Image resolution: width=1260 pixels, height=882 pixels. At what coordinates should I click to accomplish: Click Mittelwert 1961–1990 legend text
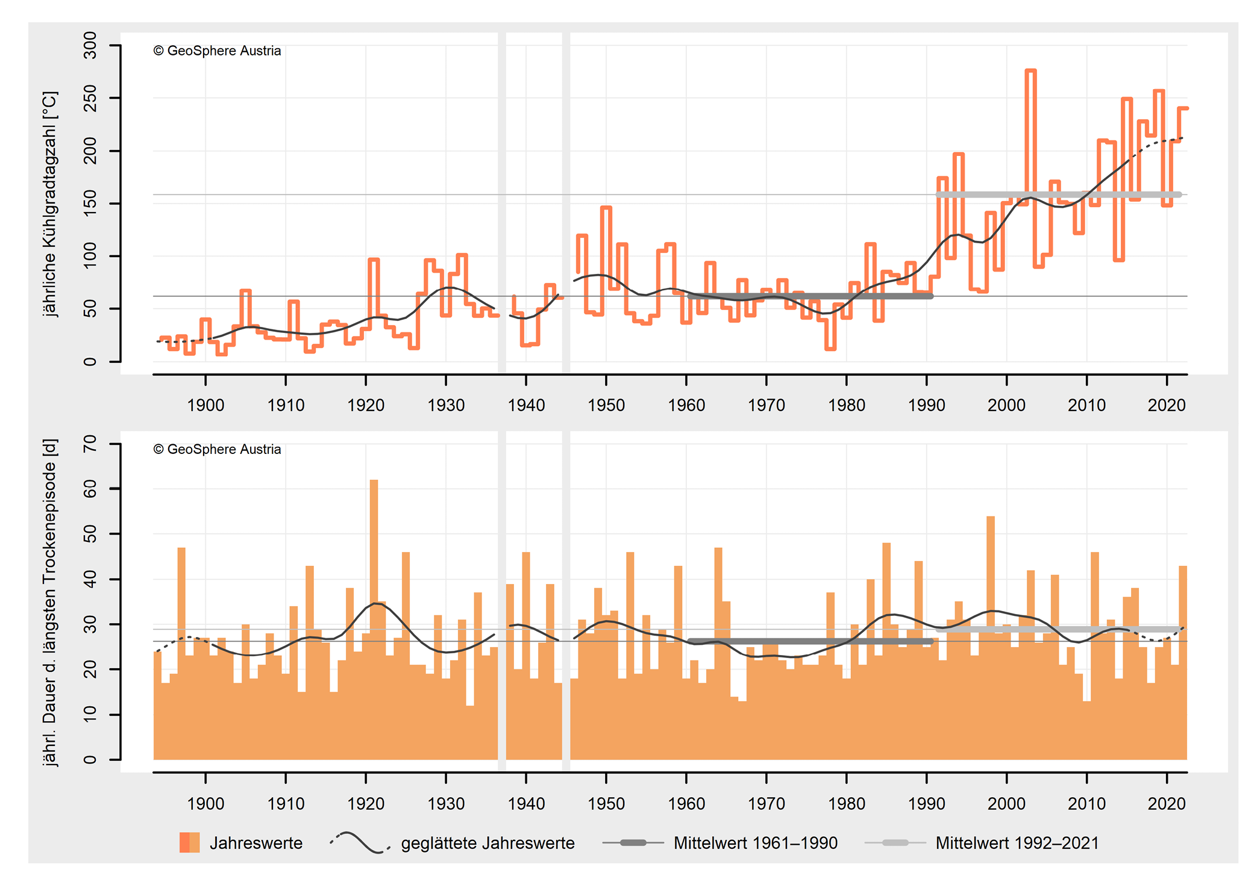pyautogui.click(x=756, y=843)
